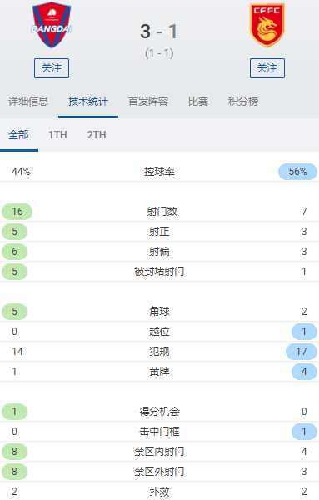Click home possession value 44%

[x=21, y=172]
